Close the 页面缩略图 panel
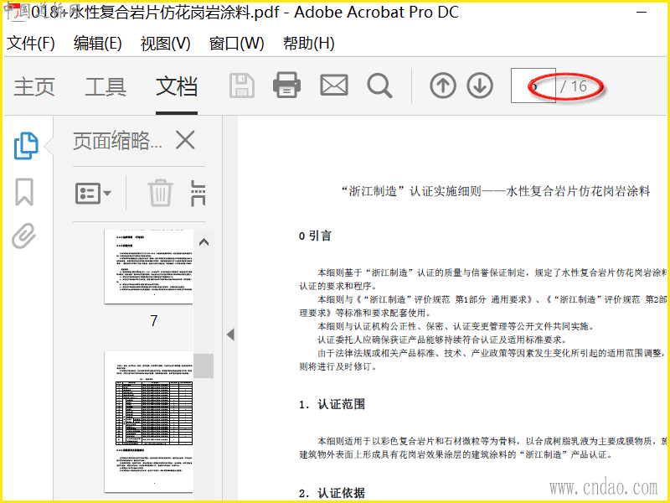 coord(185,140)
